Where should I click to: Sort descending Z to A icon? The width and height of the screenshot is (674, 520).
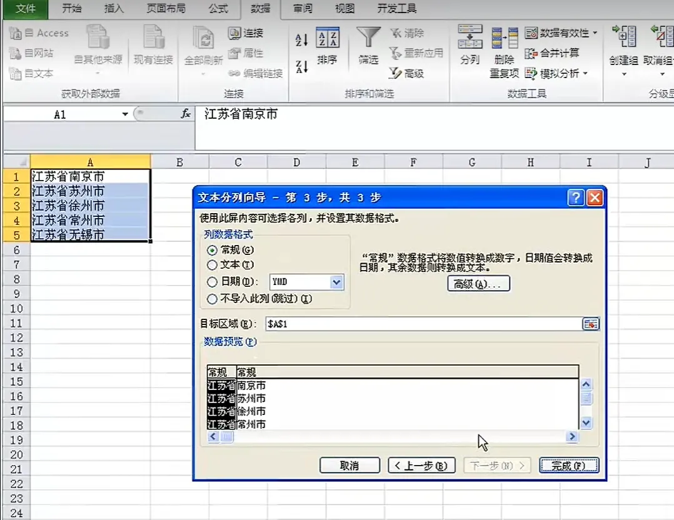[302, 67]
